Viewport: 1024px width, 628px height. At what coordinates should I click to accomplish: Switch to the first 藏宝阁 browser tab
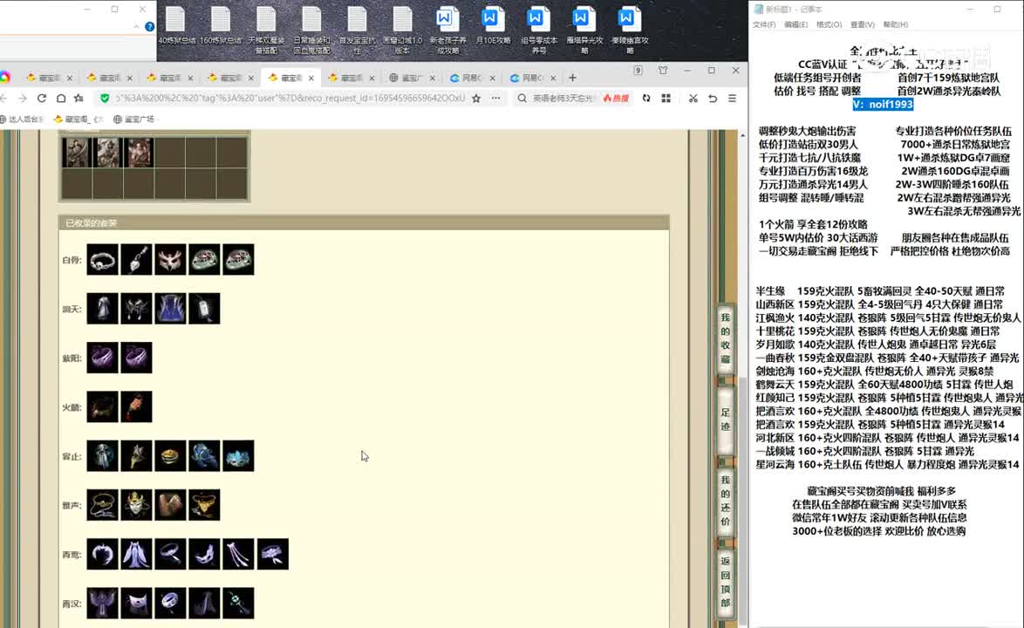click(49, 78)
